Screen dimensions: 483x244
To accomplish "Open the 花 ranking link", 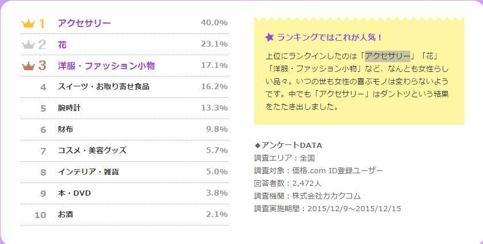I will click(62, 44).
